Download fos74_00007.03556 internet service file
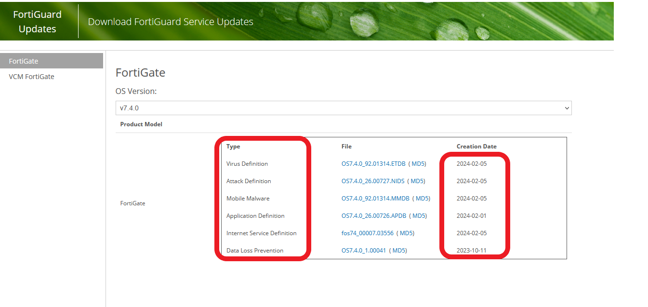Image resolution: width=648 pixels, height=307 pixels. point(368,233)
